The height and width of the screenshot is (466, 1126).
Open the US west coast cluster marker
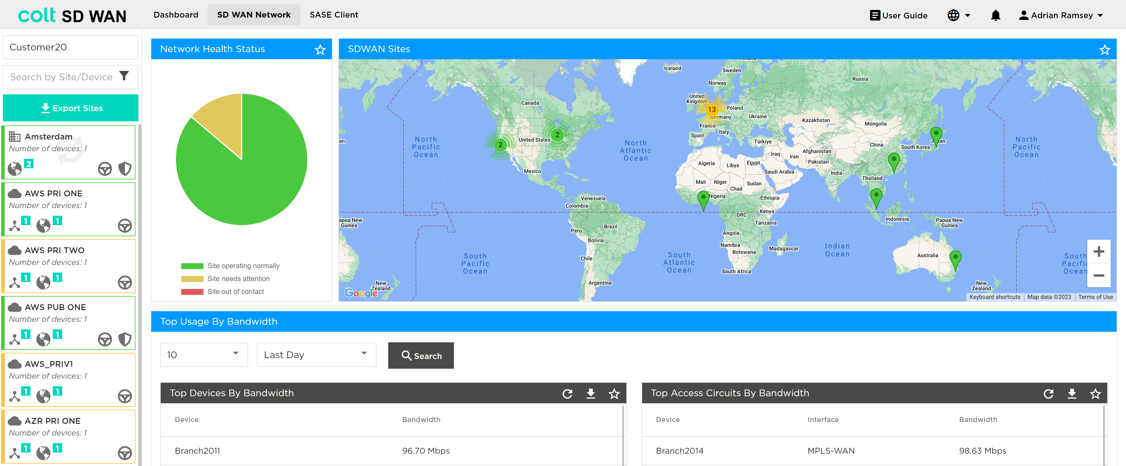point(500,144)
